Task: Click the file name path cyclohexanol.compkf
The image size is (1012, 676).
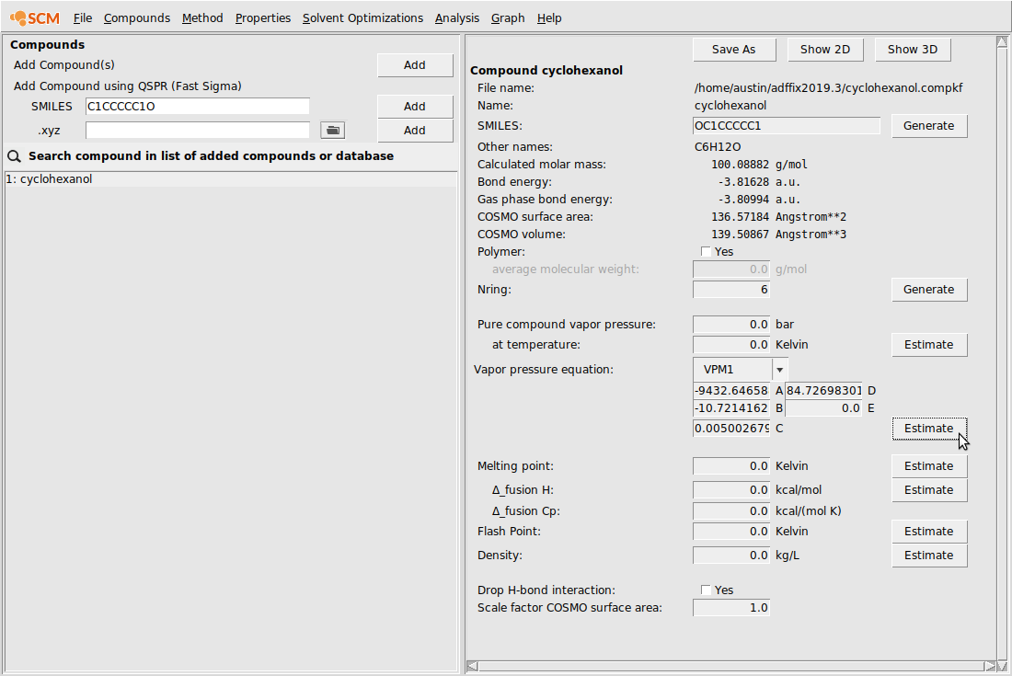Action: (829, 88)
